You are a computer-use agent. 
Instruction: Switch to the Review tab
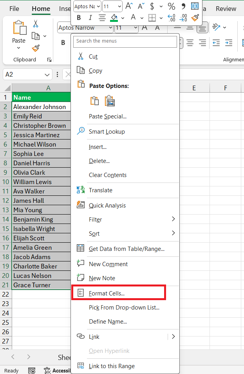pyautogui.click(x=226, y=9)
